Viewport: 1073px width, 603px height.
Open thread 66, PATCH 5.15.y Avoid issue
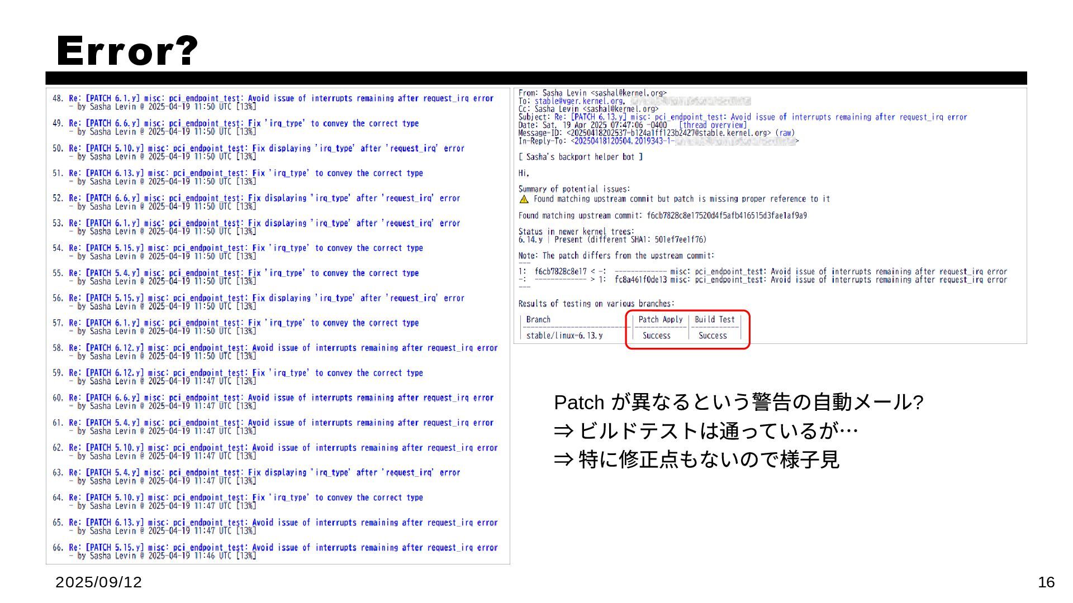[x=283, y=548]
